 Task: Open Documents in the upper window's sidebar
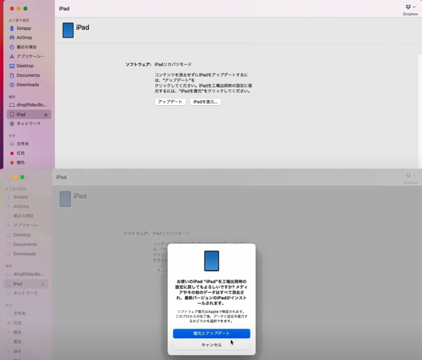(24, 75)
